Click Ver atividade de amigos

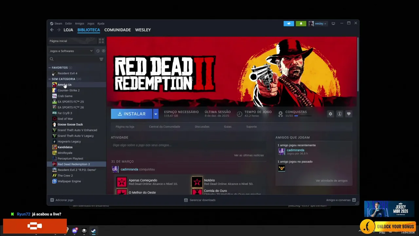point(332,181)
